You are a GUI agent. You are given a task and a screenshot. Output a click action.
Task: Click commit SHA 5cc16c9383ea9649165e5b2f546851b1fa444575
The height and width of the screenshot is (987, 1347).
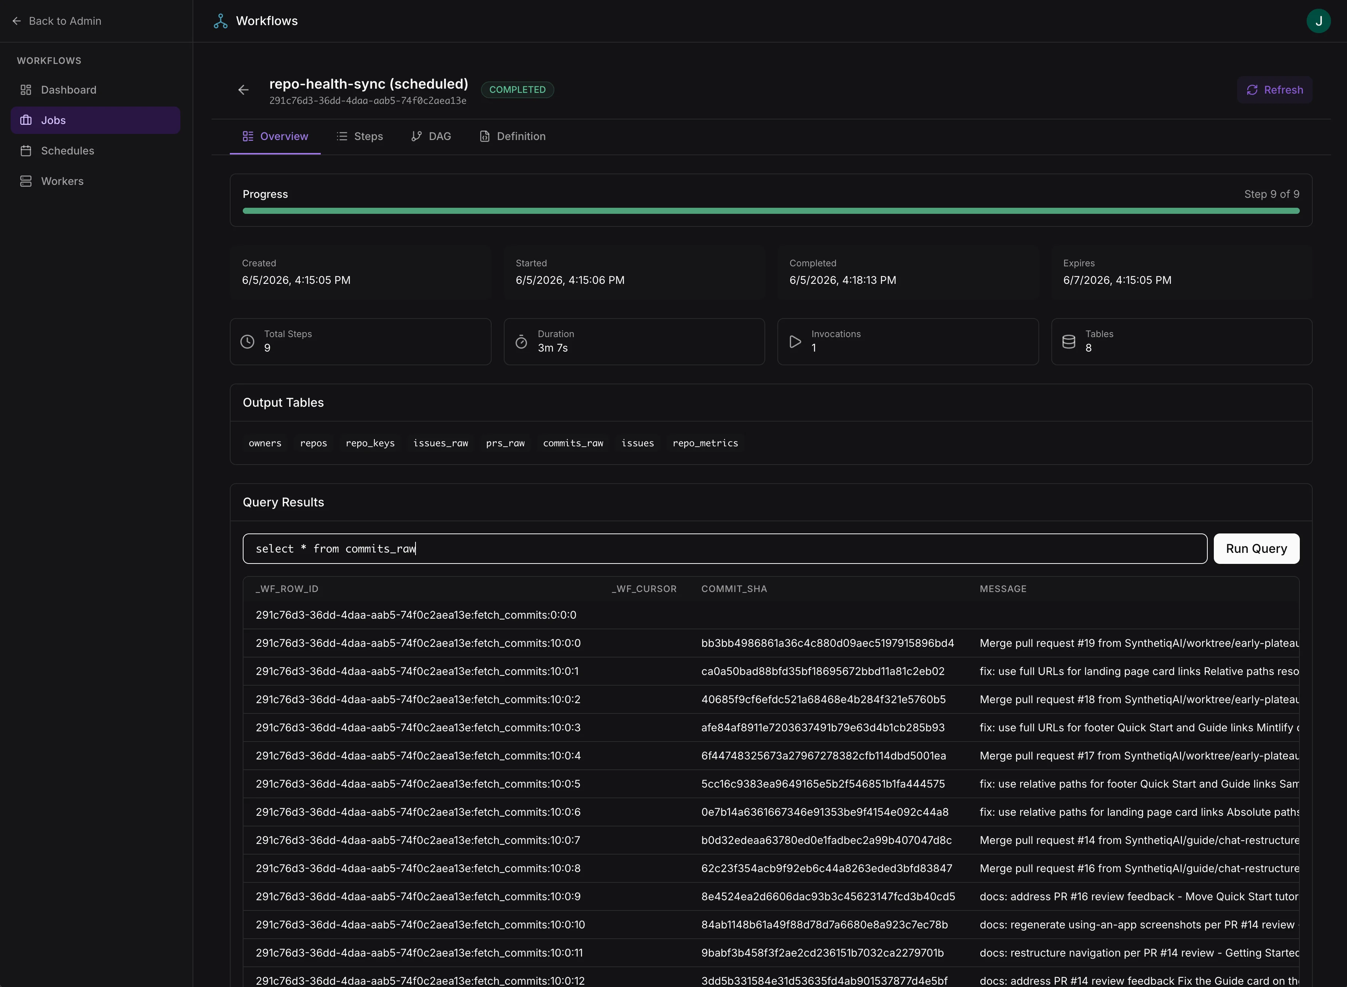coord(823,784)
